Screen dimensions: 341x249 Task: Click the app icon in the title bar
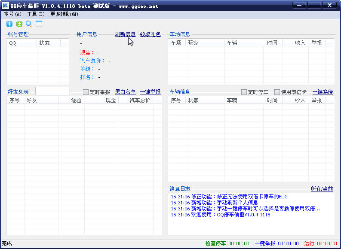pyautogui.click(x=5, y=6)
